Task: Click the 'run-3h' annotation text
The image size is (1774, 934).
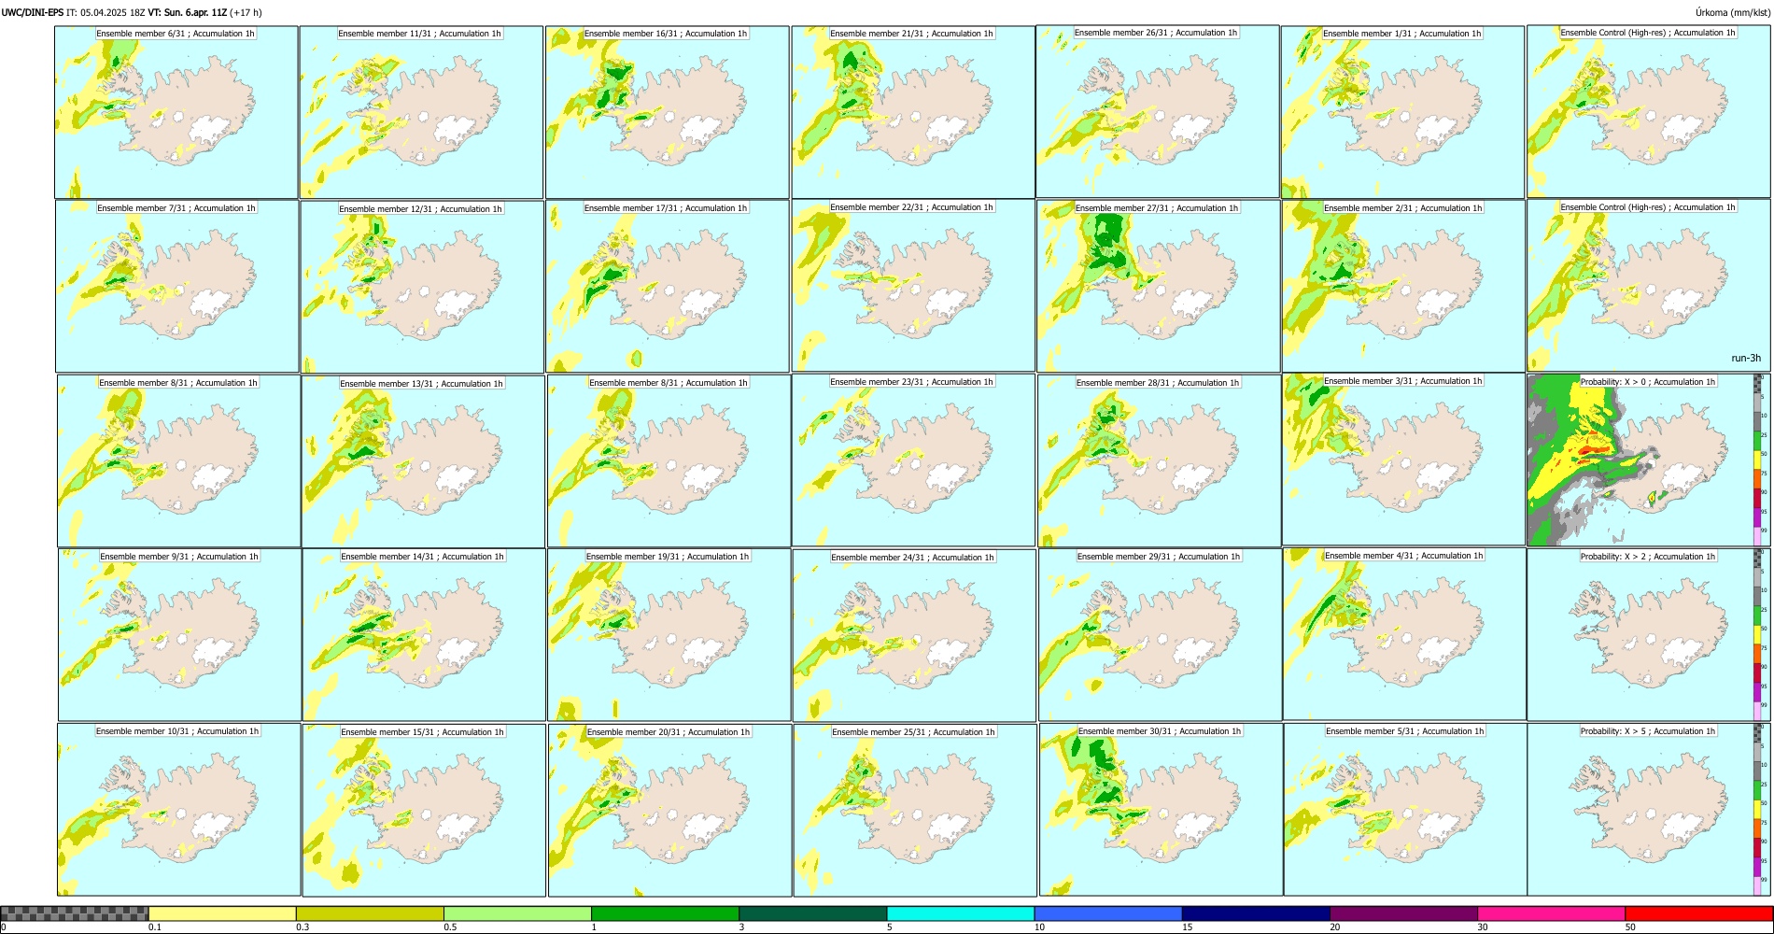Action: pos(1746,359)
